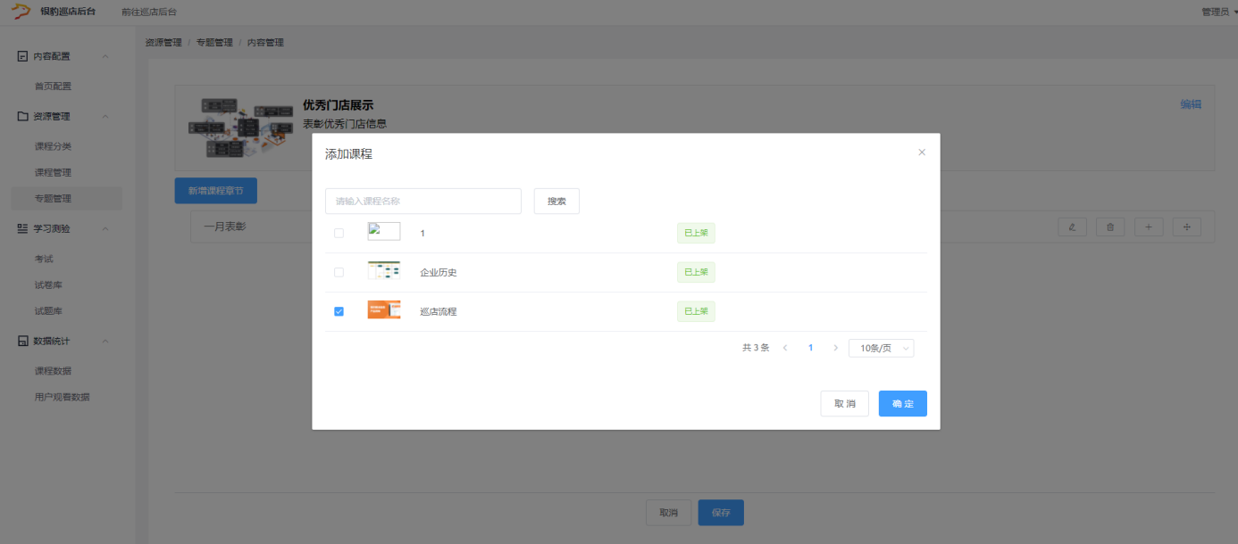This screenshot has height=544, width=1238.
Task: Click the edit pencil icon for 一月表彰
Action: click(x=1072, y=227)
